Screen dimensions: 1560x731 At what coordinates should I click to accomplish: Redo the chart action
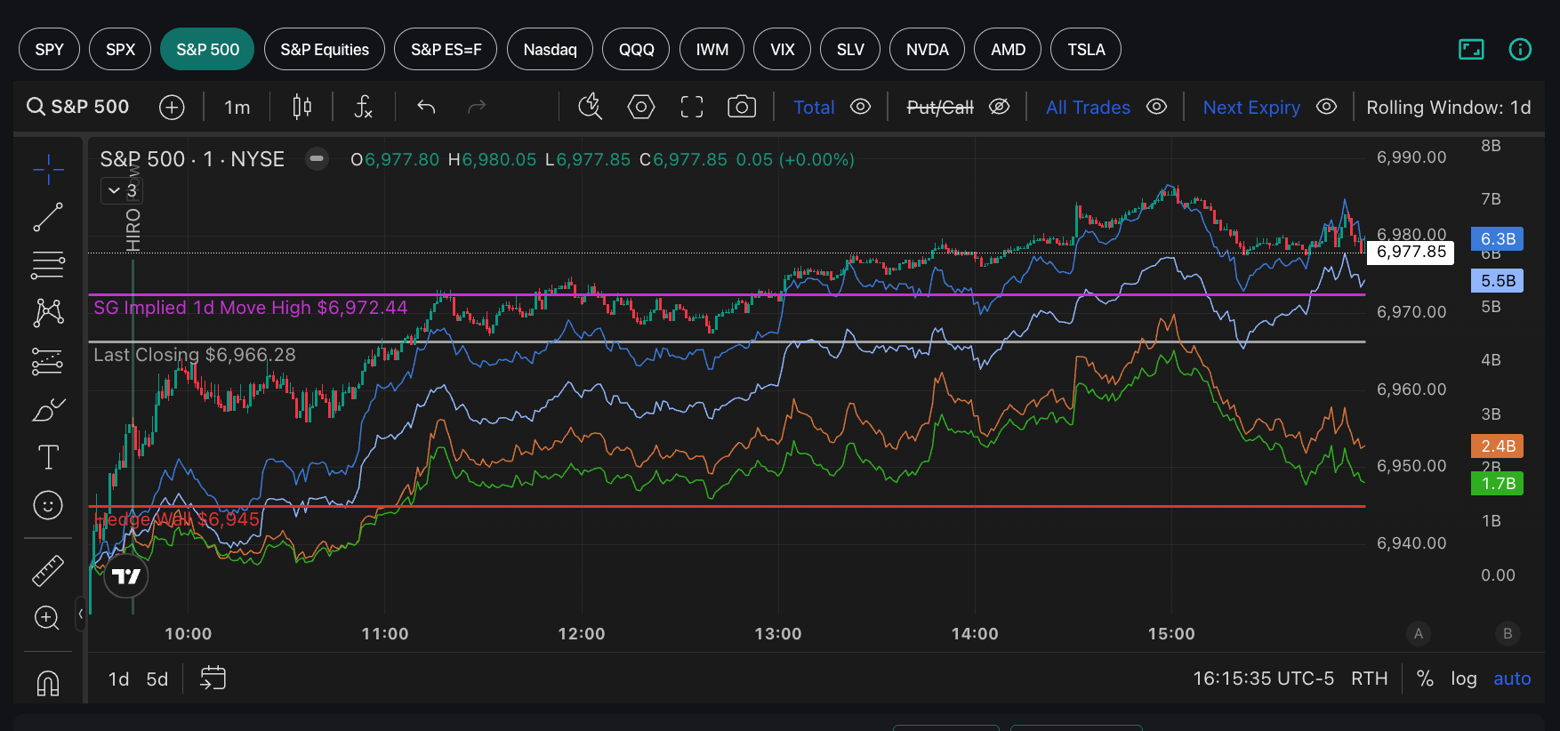pyautogui.click(x=477, y=107)
